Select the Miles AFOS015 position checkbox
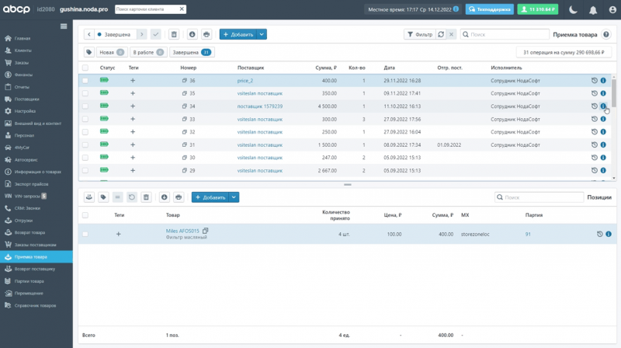This screenshot has width=621, height=348. 85,234
